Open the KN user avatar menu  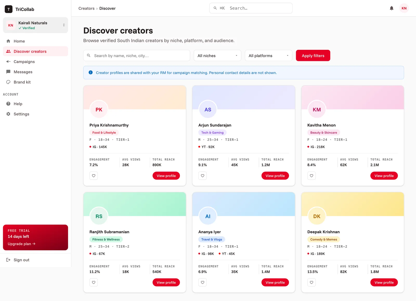(x=404, y=8)
